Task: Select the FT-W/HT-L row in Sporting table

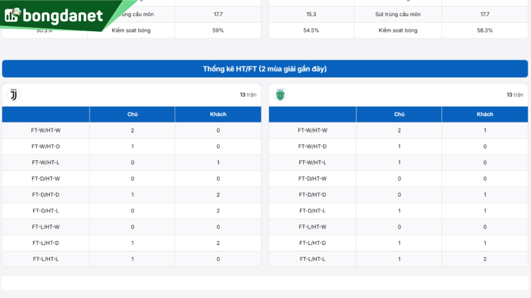Action: (313, 162)
